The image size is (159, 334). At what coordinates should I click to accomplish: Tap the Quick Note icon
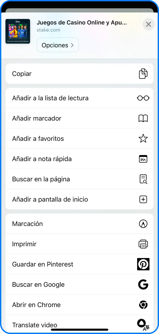(x=143, y=159)
